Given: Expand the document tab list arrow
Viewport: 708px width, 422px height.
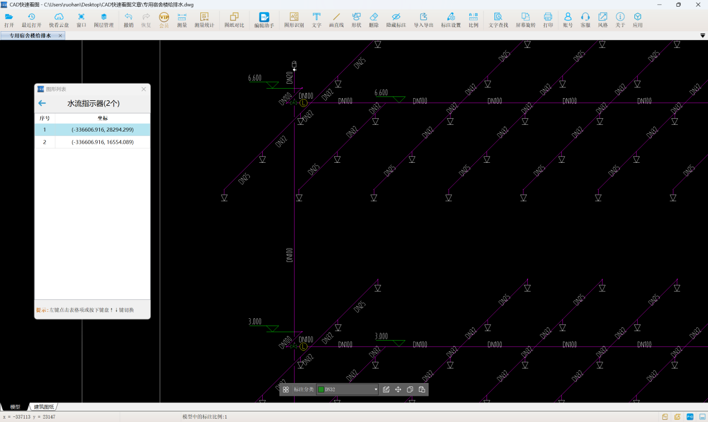Looking at the screenshot, I should 702,36.
